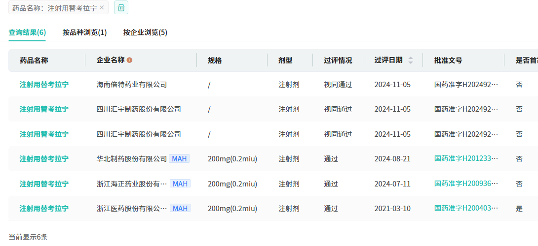Select company 华北制药股份有限公司
Viewport: 538px width, 246px height.
tap(132, 159)
